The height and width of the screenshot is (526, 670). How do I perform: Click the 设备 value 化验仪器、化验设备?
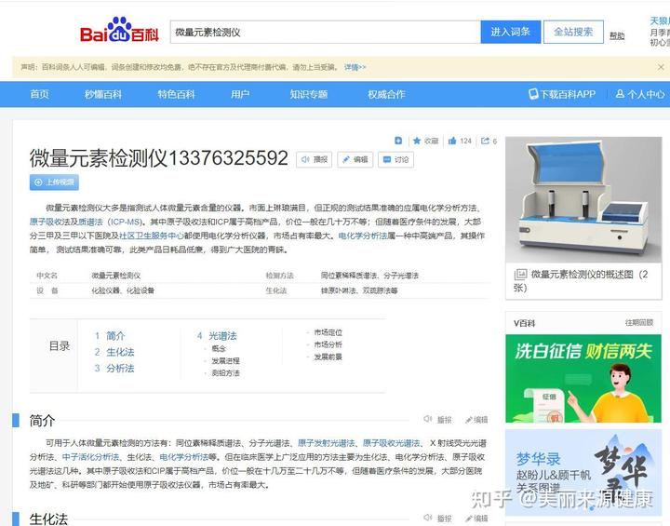123,290
